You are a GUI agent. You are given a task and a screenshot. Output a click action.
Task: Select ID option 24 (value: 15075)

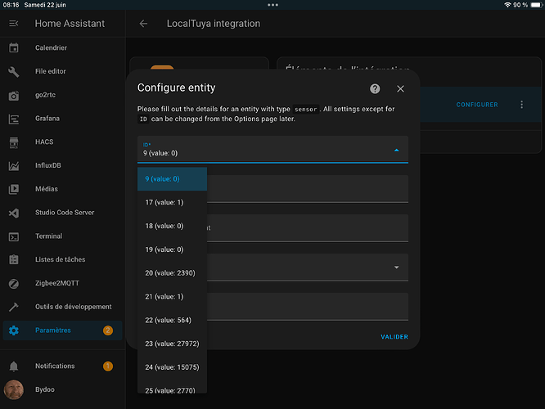(x=172, y=367)
